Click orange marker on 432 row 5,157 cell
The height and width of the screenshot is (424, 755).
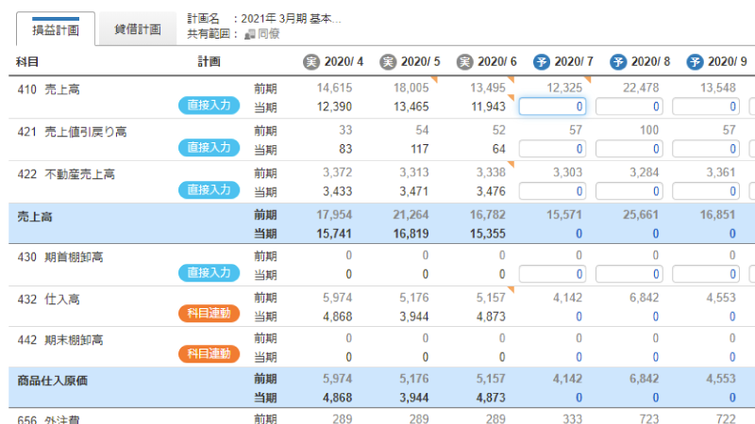click(512, 289)
